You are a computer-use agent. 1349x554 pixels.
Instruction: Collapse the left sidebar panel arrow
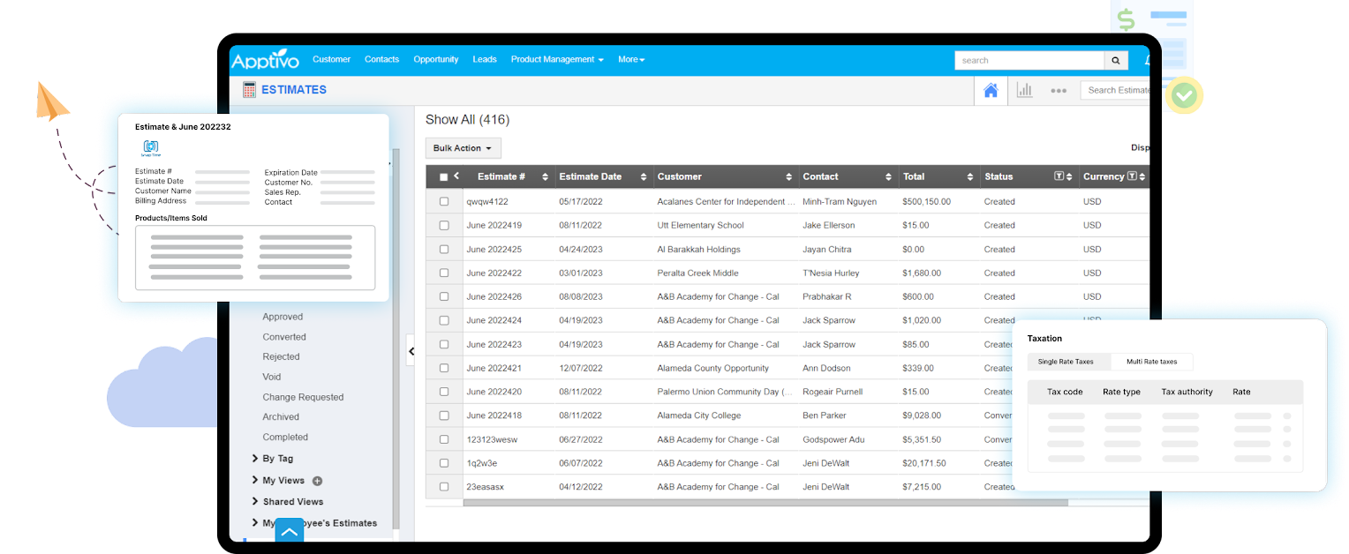pyautogui.click(x=411, y=350)
